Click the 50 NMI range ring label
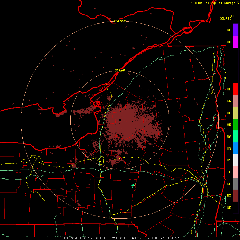The image size is (240, 240). click(120, 71)
